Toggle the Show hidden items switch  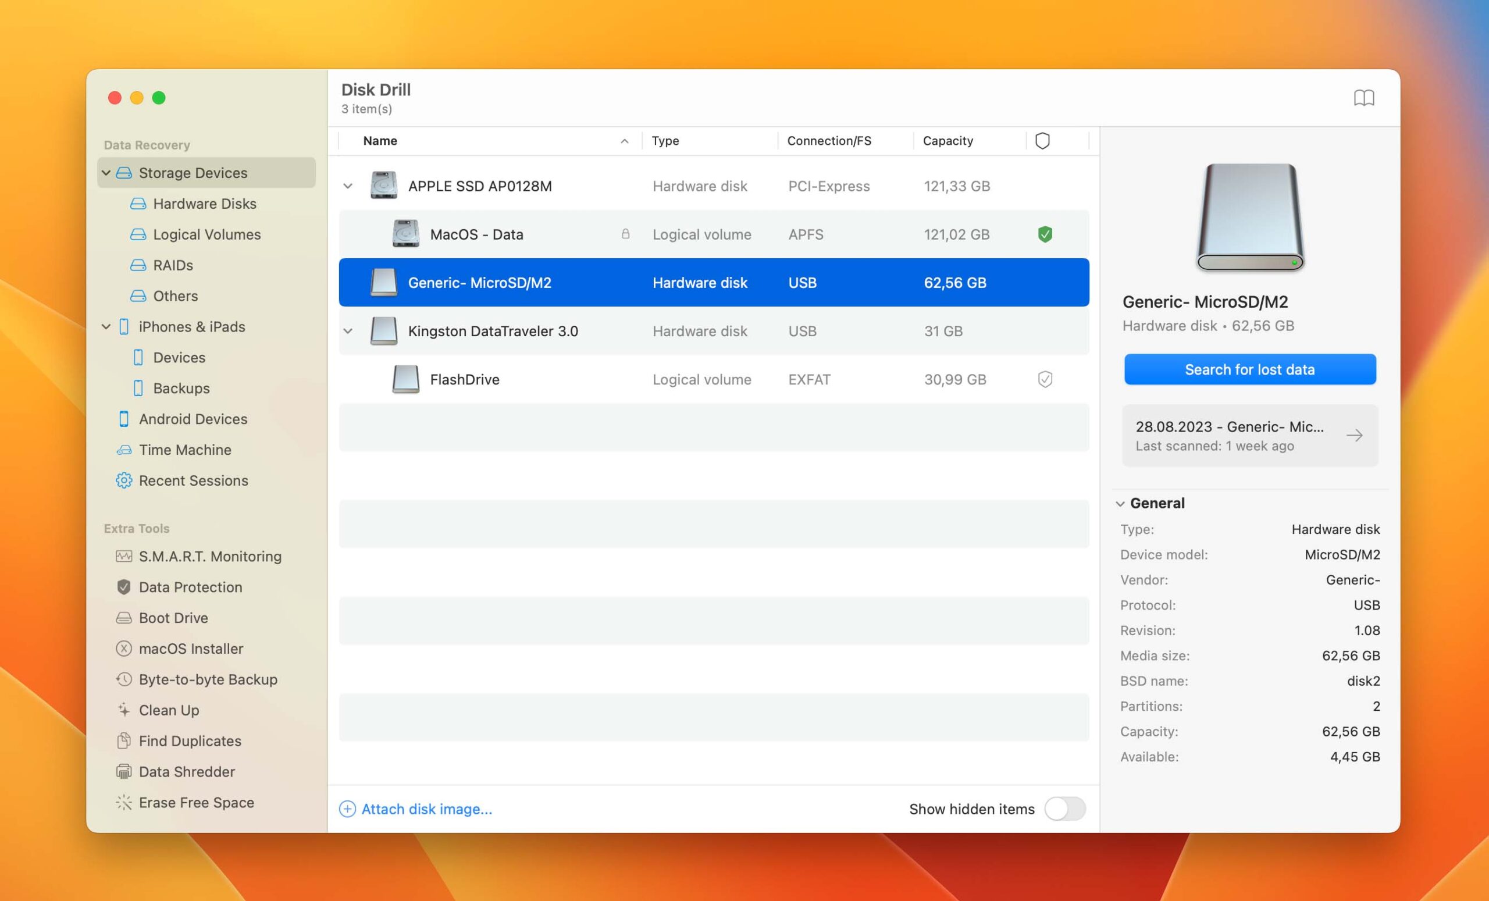(1064, 807)
